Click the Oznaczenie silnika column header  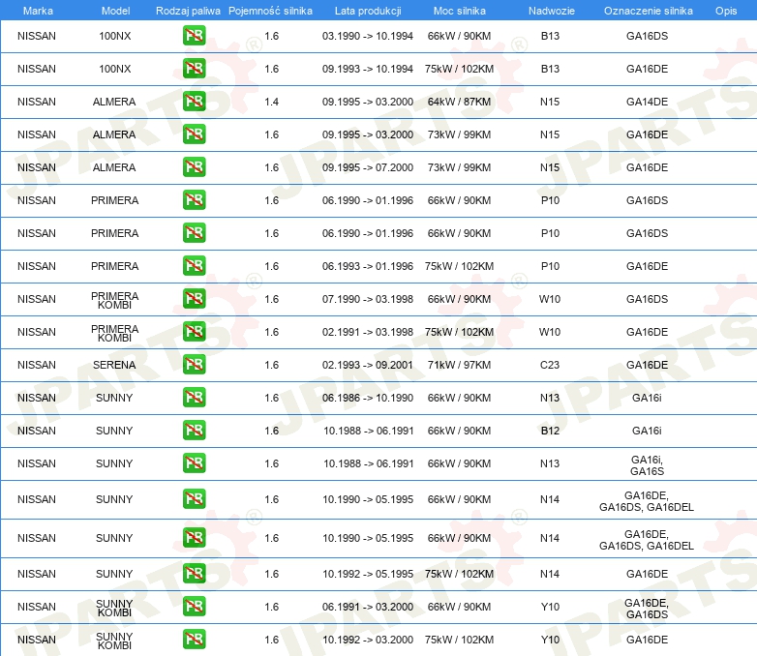(648, 11)
